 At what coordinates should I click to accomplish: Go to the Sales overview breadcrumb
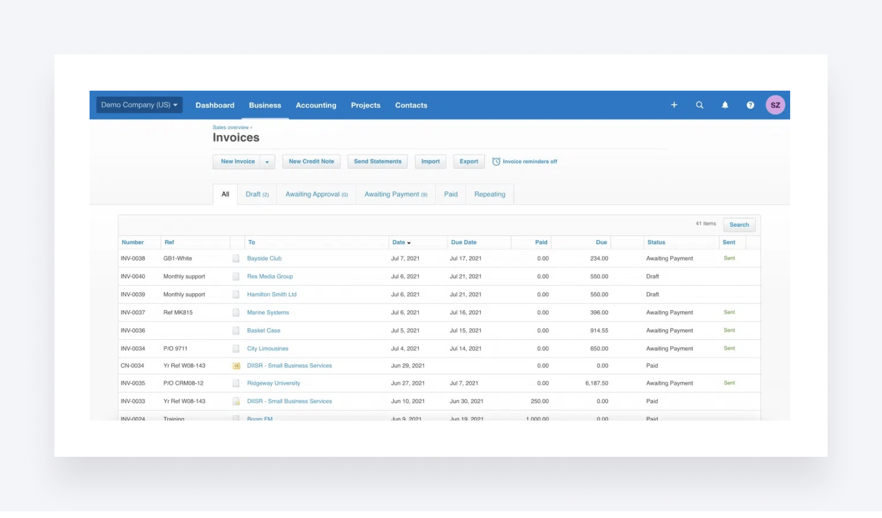point(231,127)
